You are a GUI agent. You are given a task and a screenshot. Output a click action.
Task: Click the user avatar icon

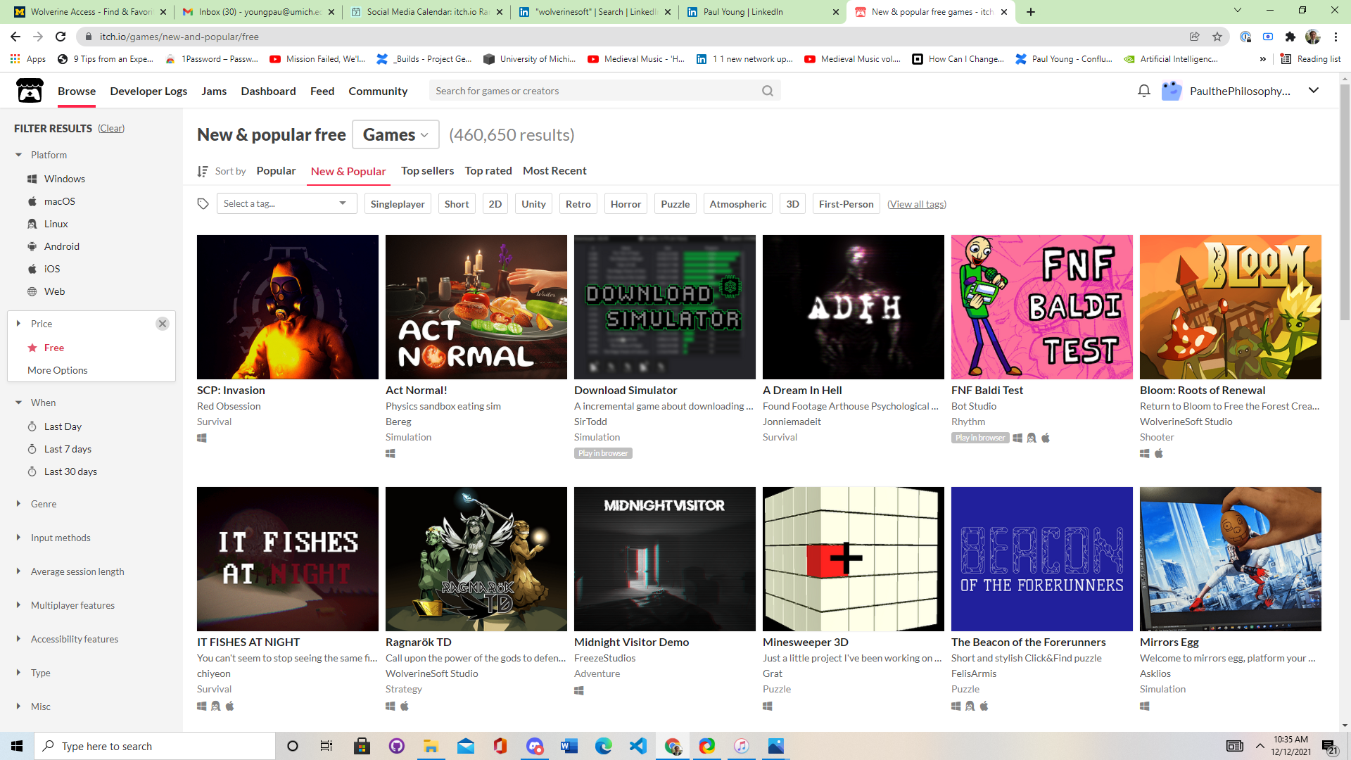point(1172,91)
